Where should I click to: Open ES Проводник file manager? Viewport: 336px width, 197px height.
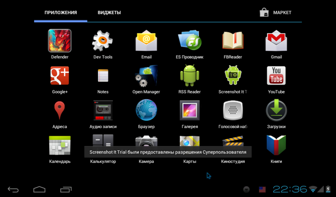(189, 41)
